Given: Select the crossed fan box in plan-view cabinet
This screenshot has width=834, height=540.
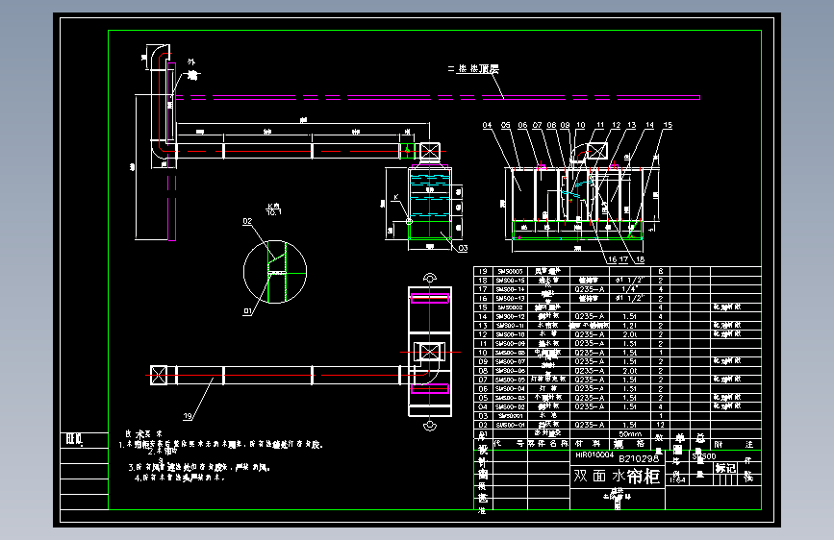Looking at the screenshot, I should tap(430, 352).
